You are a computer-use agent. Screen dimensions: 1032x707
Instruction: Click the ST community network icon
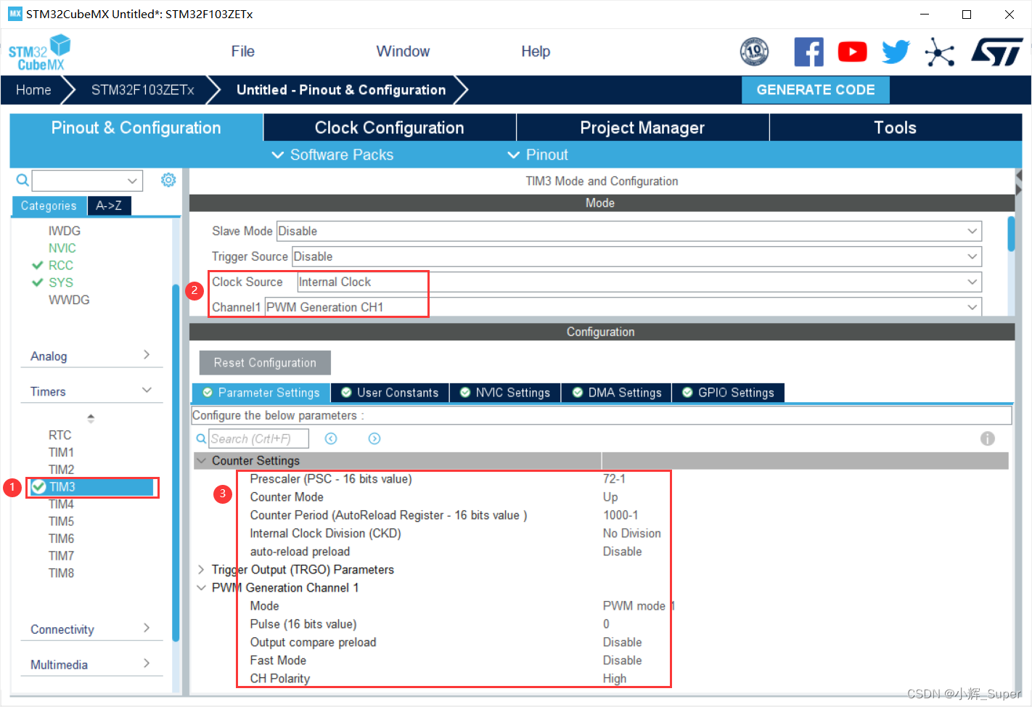[940, 52]
